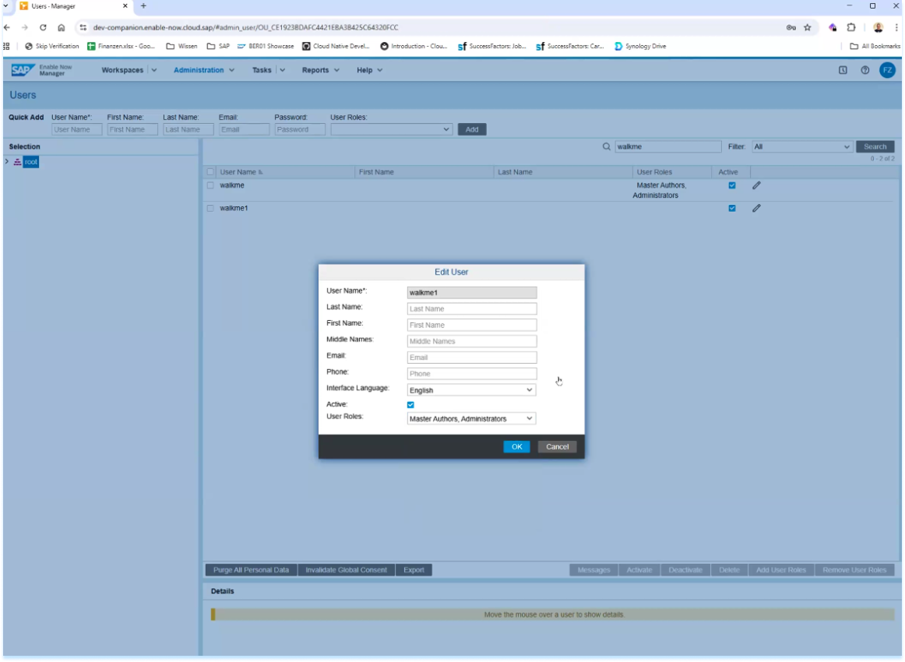Open the Administration menu
The width and height of the screenshot is (905, 662).
tap(203, 70)
